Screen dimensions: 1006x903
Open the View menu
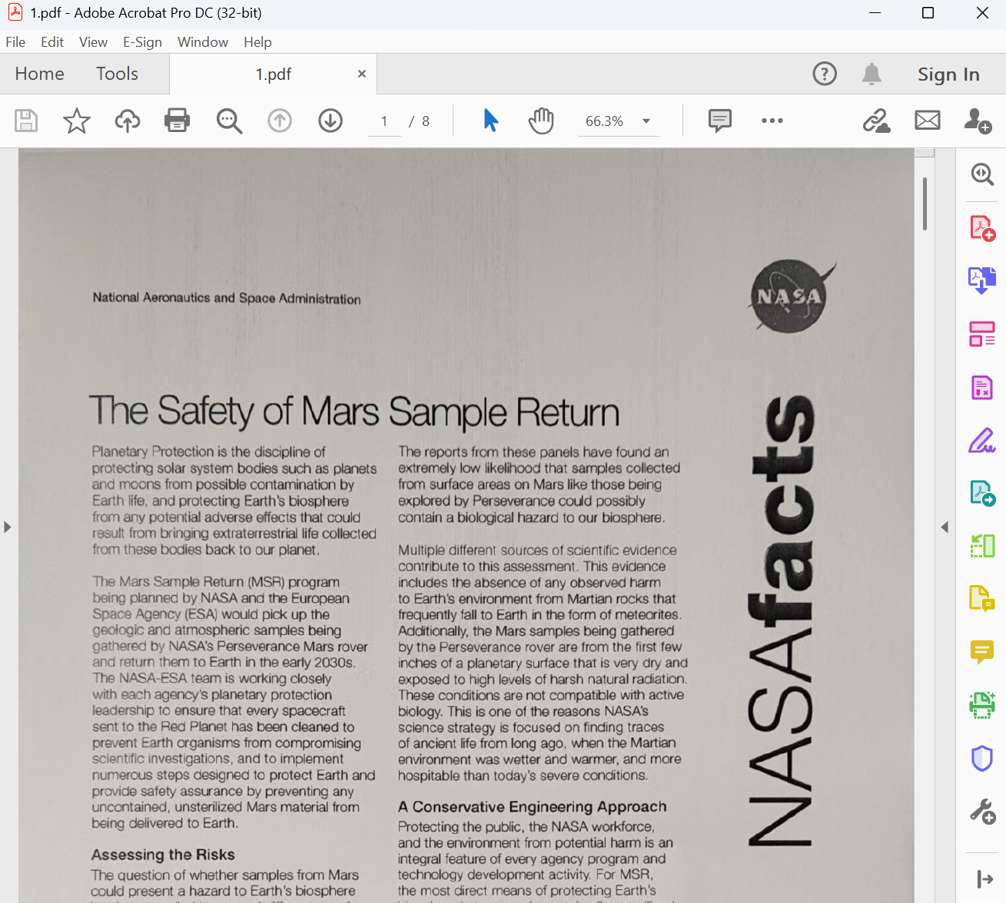[x=93, y=42]
